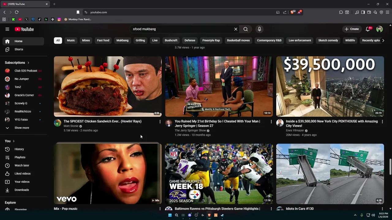The height and width of the screenshot is (220, 392).
Task: Start voice search with the microphone icon
Action: point(259,29)
